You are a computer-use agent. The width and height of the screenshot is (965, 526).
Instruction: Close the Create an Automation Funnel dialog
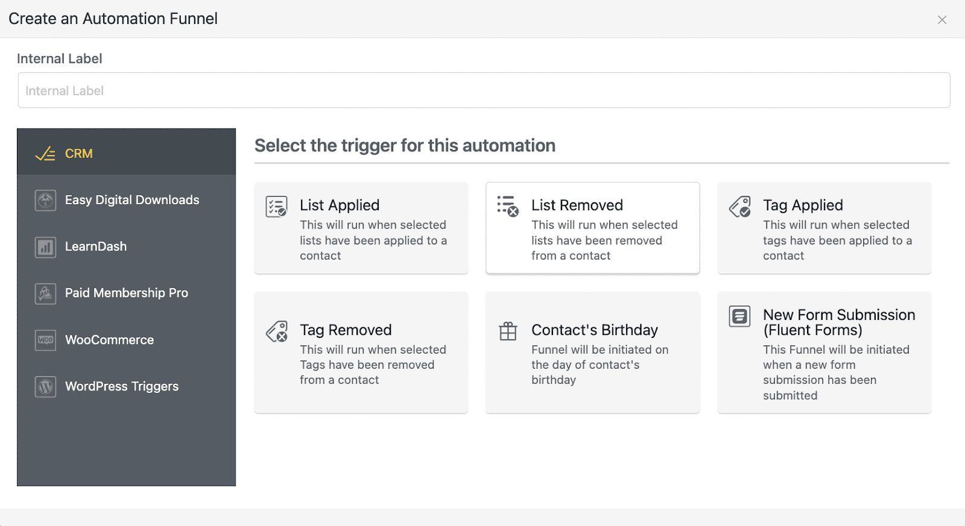tap(942, 20)
